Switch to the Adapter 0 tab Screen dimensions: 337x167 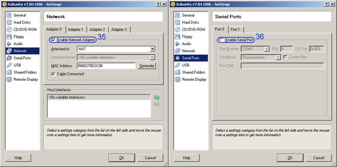click(54, 29)
